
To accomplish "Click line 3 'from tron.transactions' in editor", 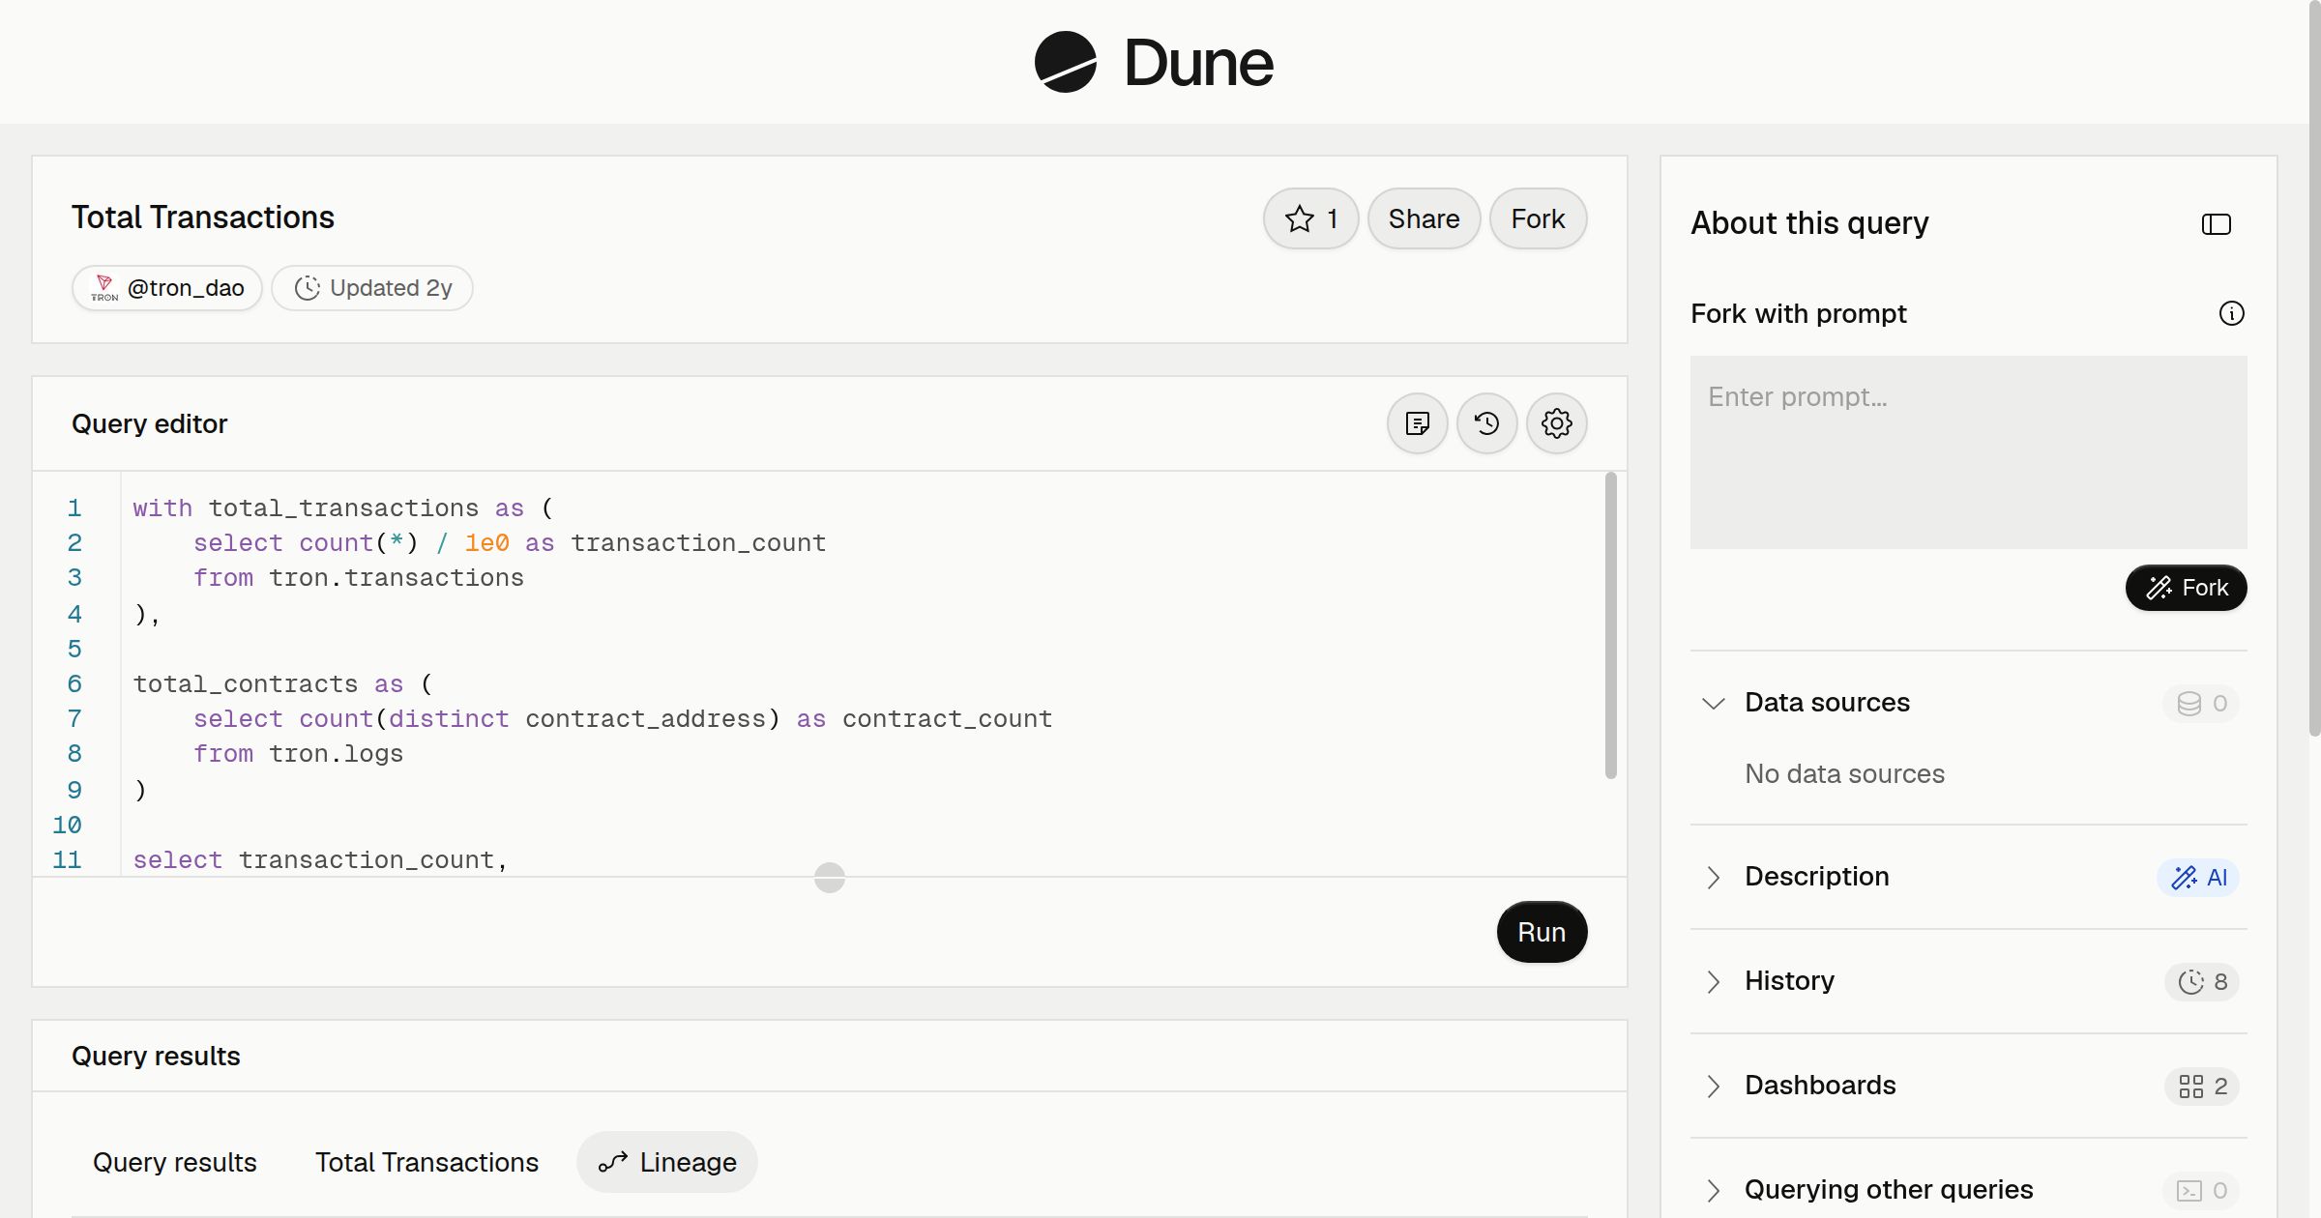I will pos(359,578).
